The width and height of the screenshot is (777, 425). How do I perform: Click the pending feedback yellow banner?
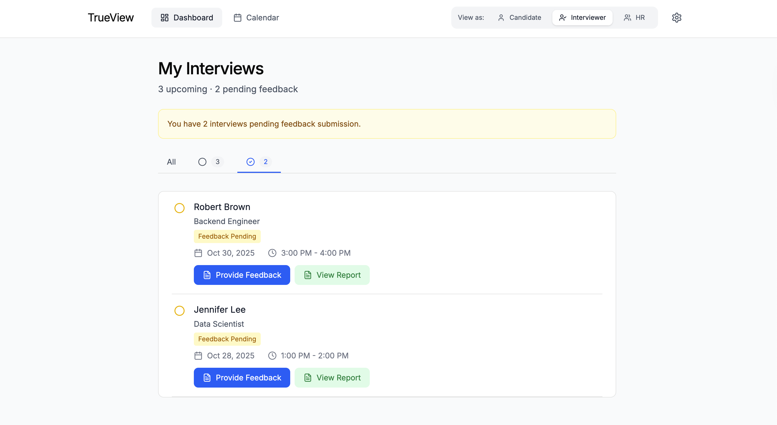(387, 124)
